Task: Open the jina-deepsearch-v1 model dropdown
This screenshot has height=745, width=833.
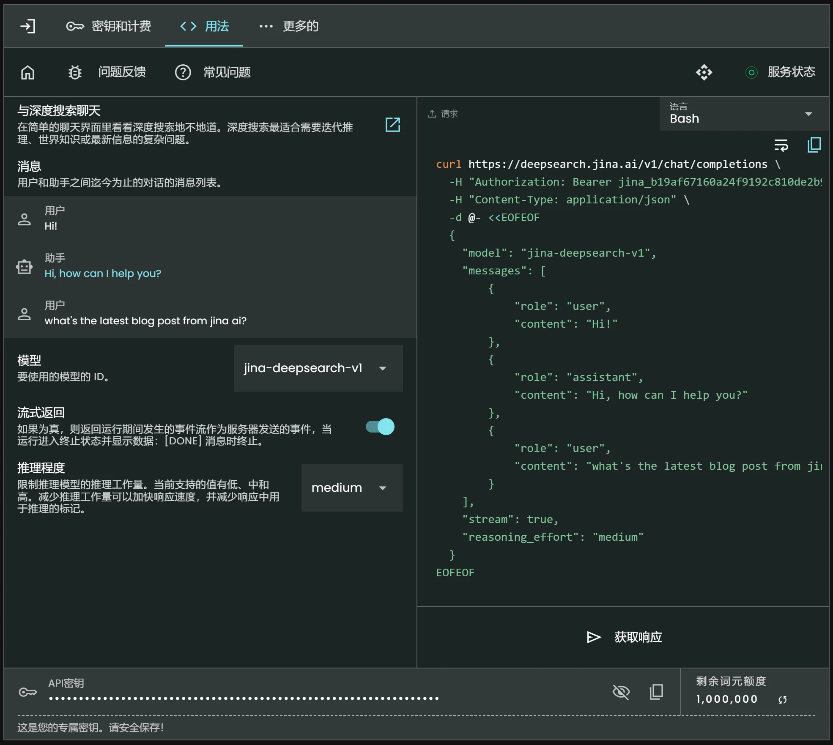Action: [318, 368]
